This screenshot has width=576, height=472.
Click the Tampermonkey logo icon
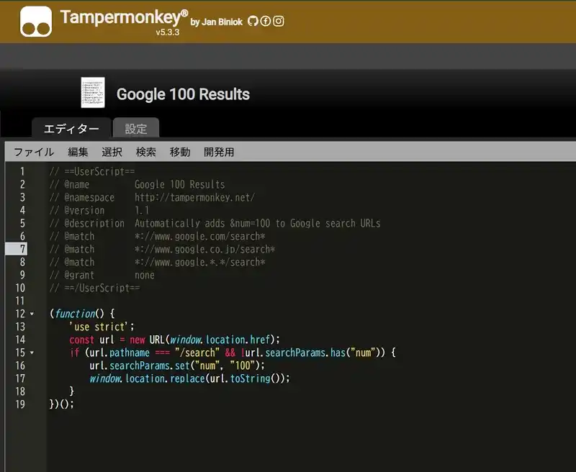pos(35,22)
